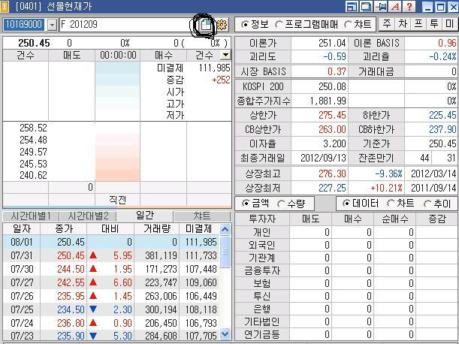This screenshot has width=459, height=344.
Task: Click the second window layout icon in title bar
Action: (366, 7)
